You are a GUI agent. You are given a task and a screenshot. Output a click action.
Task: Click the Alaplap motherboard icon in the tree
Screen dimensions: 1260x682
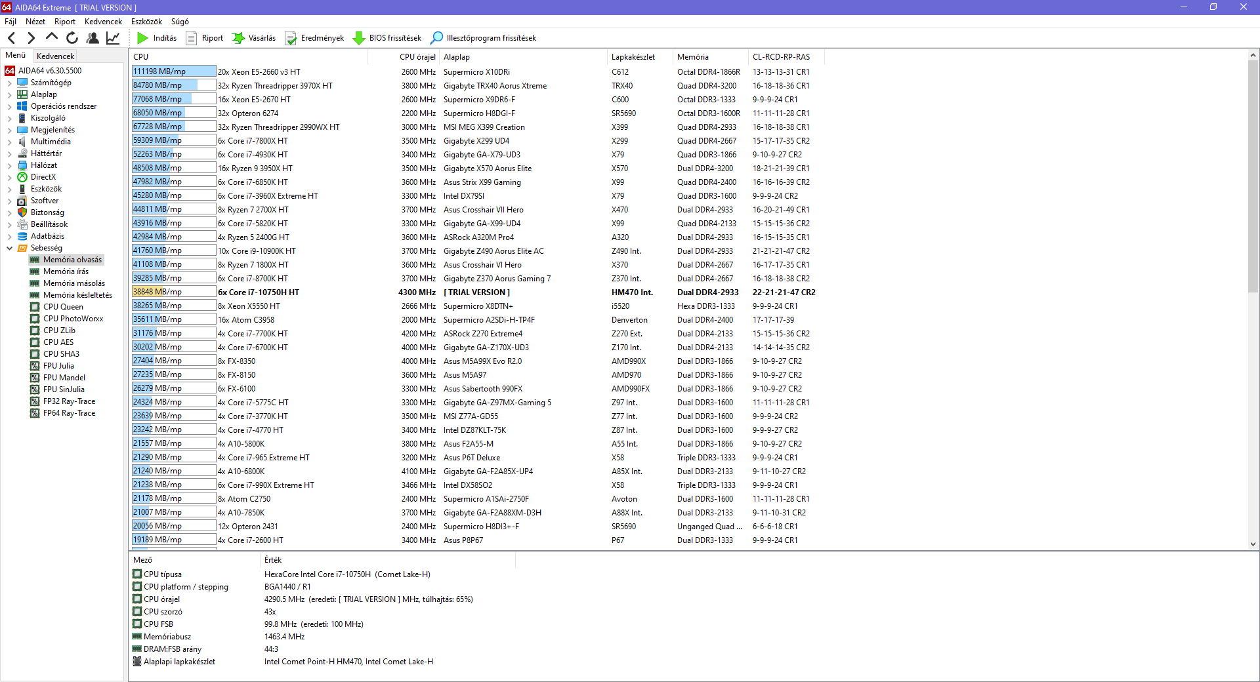pos(22,94)
